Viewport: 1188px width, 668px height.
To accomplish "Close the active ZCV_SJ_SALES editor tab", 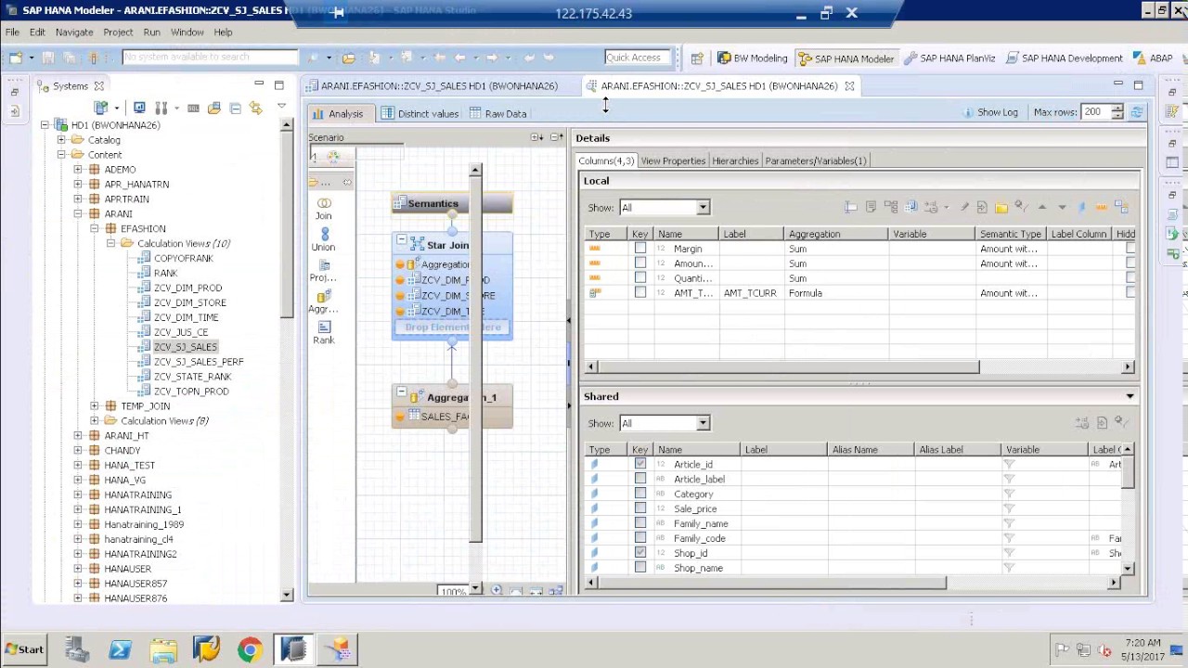I will (849, 85).
